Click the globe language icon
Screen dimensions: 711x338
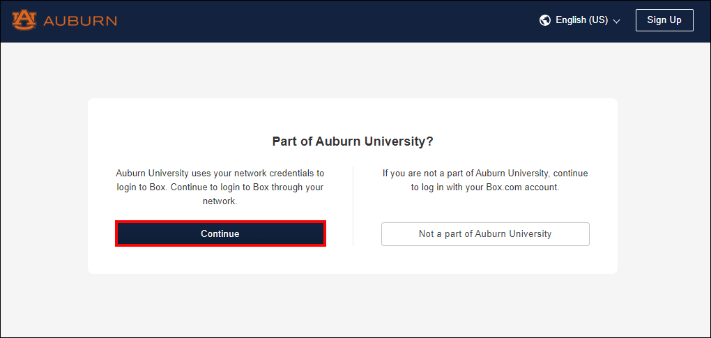[x=545, y=20]
